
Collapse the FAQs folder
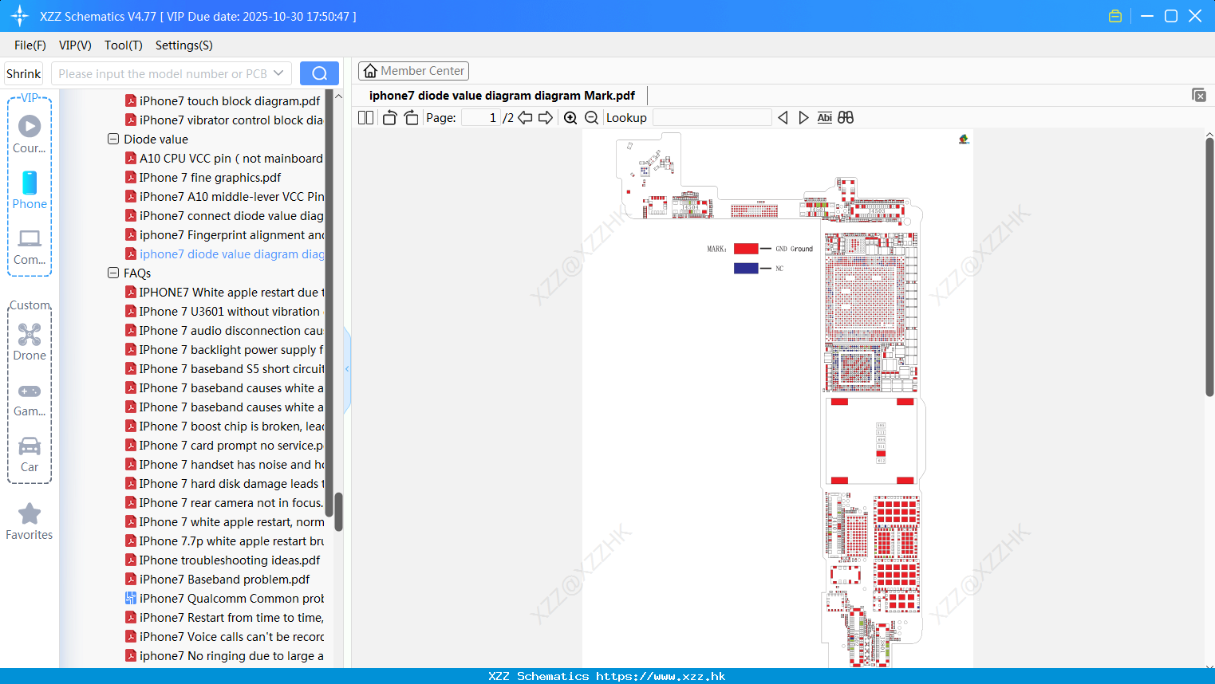(x=113, y=273)
